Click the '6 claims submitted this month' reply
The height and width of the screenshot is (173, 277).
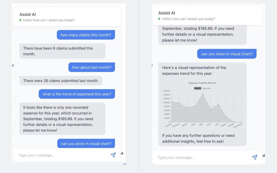tap(62, 51)
